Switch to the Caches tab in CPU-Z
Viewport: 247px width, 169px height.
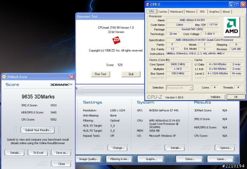162,12
